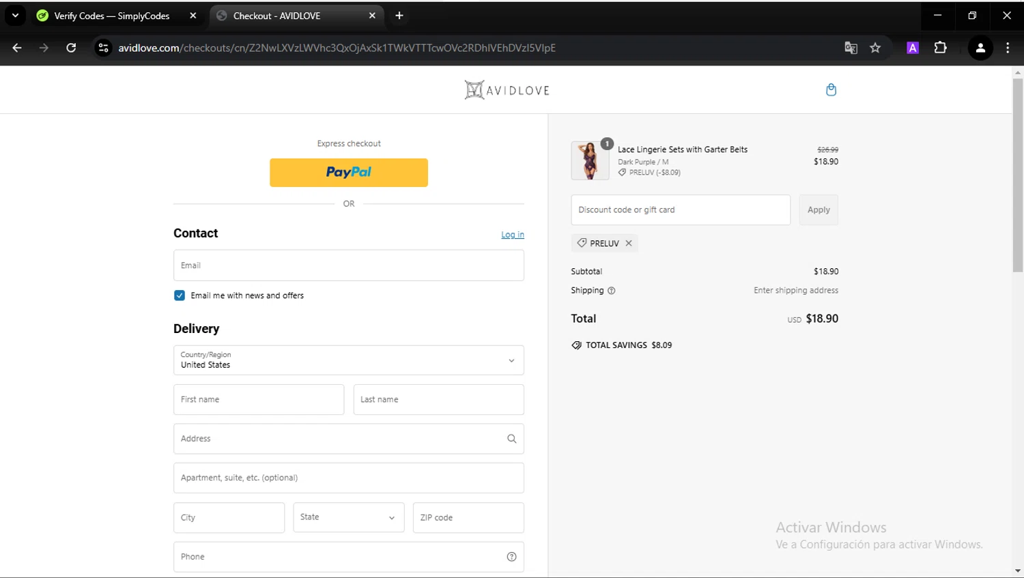This screenshot has width=1024, height=578.
Task: Click the Enter shipping address text
Action: pos(796,291)
